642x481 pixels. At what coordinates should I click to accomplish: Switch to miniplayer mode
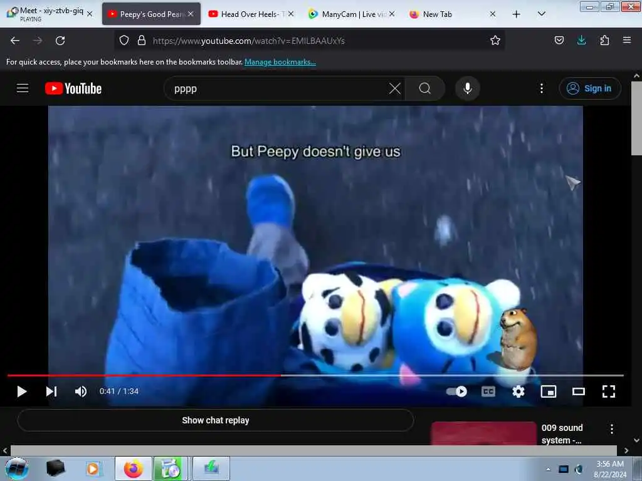coord(548,391)
